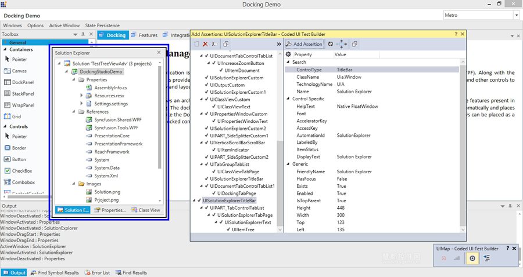The width and height of the screenshot is (523, 277).
Task: Switch to the Class View tab
Action: [146, 210]
